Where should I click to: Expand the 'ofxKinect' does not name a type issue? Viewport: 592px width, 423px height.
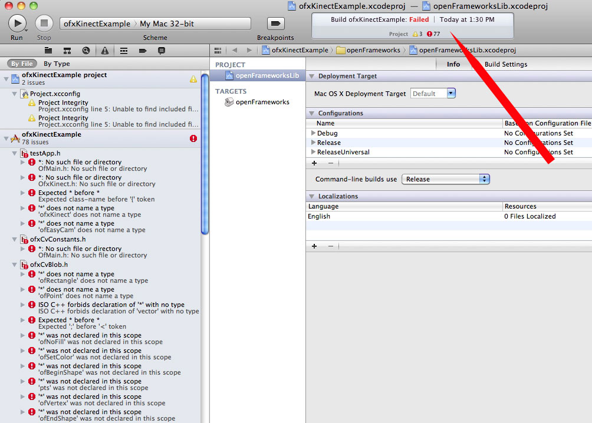click(x=22, y=208)
